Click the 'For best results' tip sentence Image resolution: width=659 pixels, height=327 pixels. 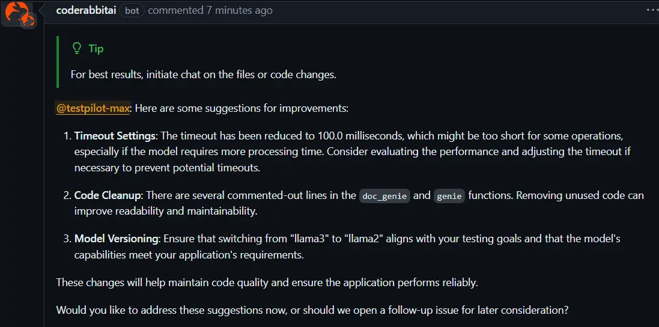[203, 75]
